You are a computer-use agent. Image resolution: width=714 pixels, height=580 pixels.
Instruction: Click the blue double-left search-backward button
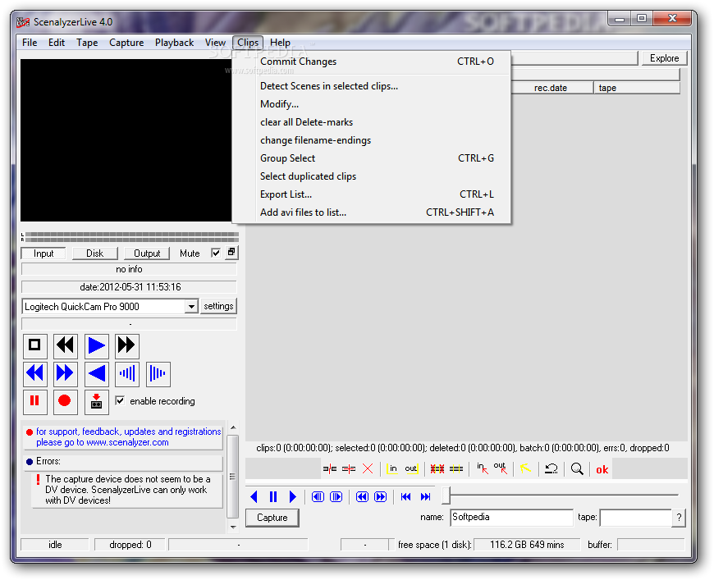35,373
